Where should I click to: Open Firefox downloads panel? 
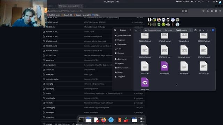[x=208, y=11]
